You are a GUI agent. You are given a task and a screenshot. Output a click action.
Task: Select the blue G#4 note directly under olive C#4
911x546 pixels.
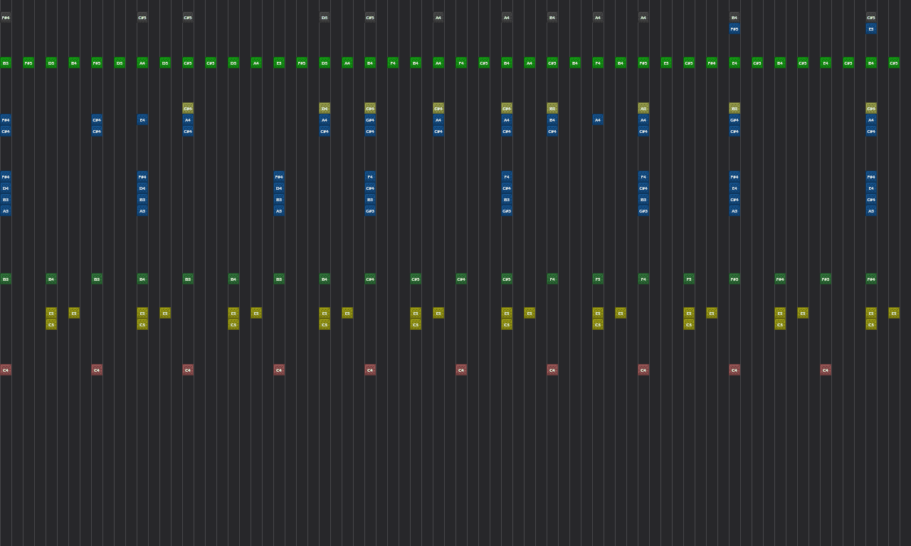[370, 119]
